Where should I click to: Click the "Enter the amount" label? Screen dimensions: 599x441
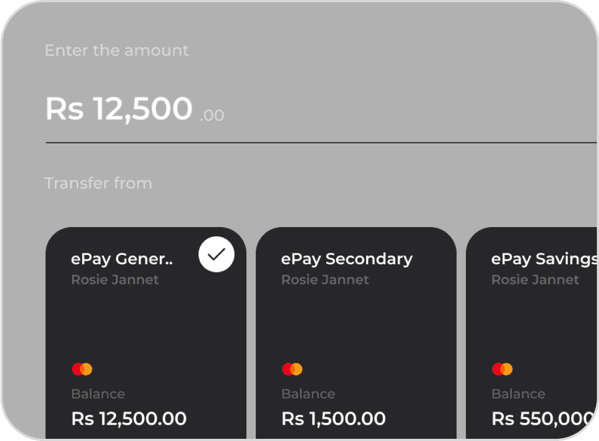tap(117, 50)
